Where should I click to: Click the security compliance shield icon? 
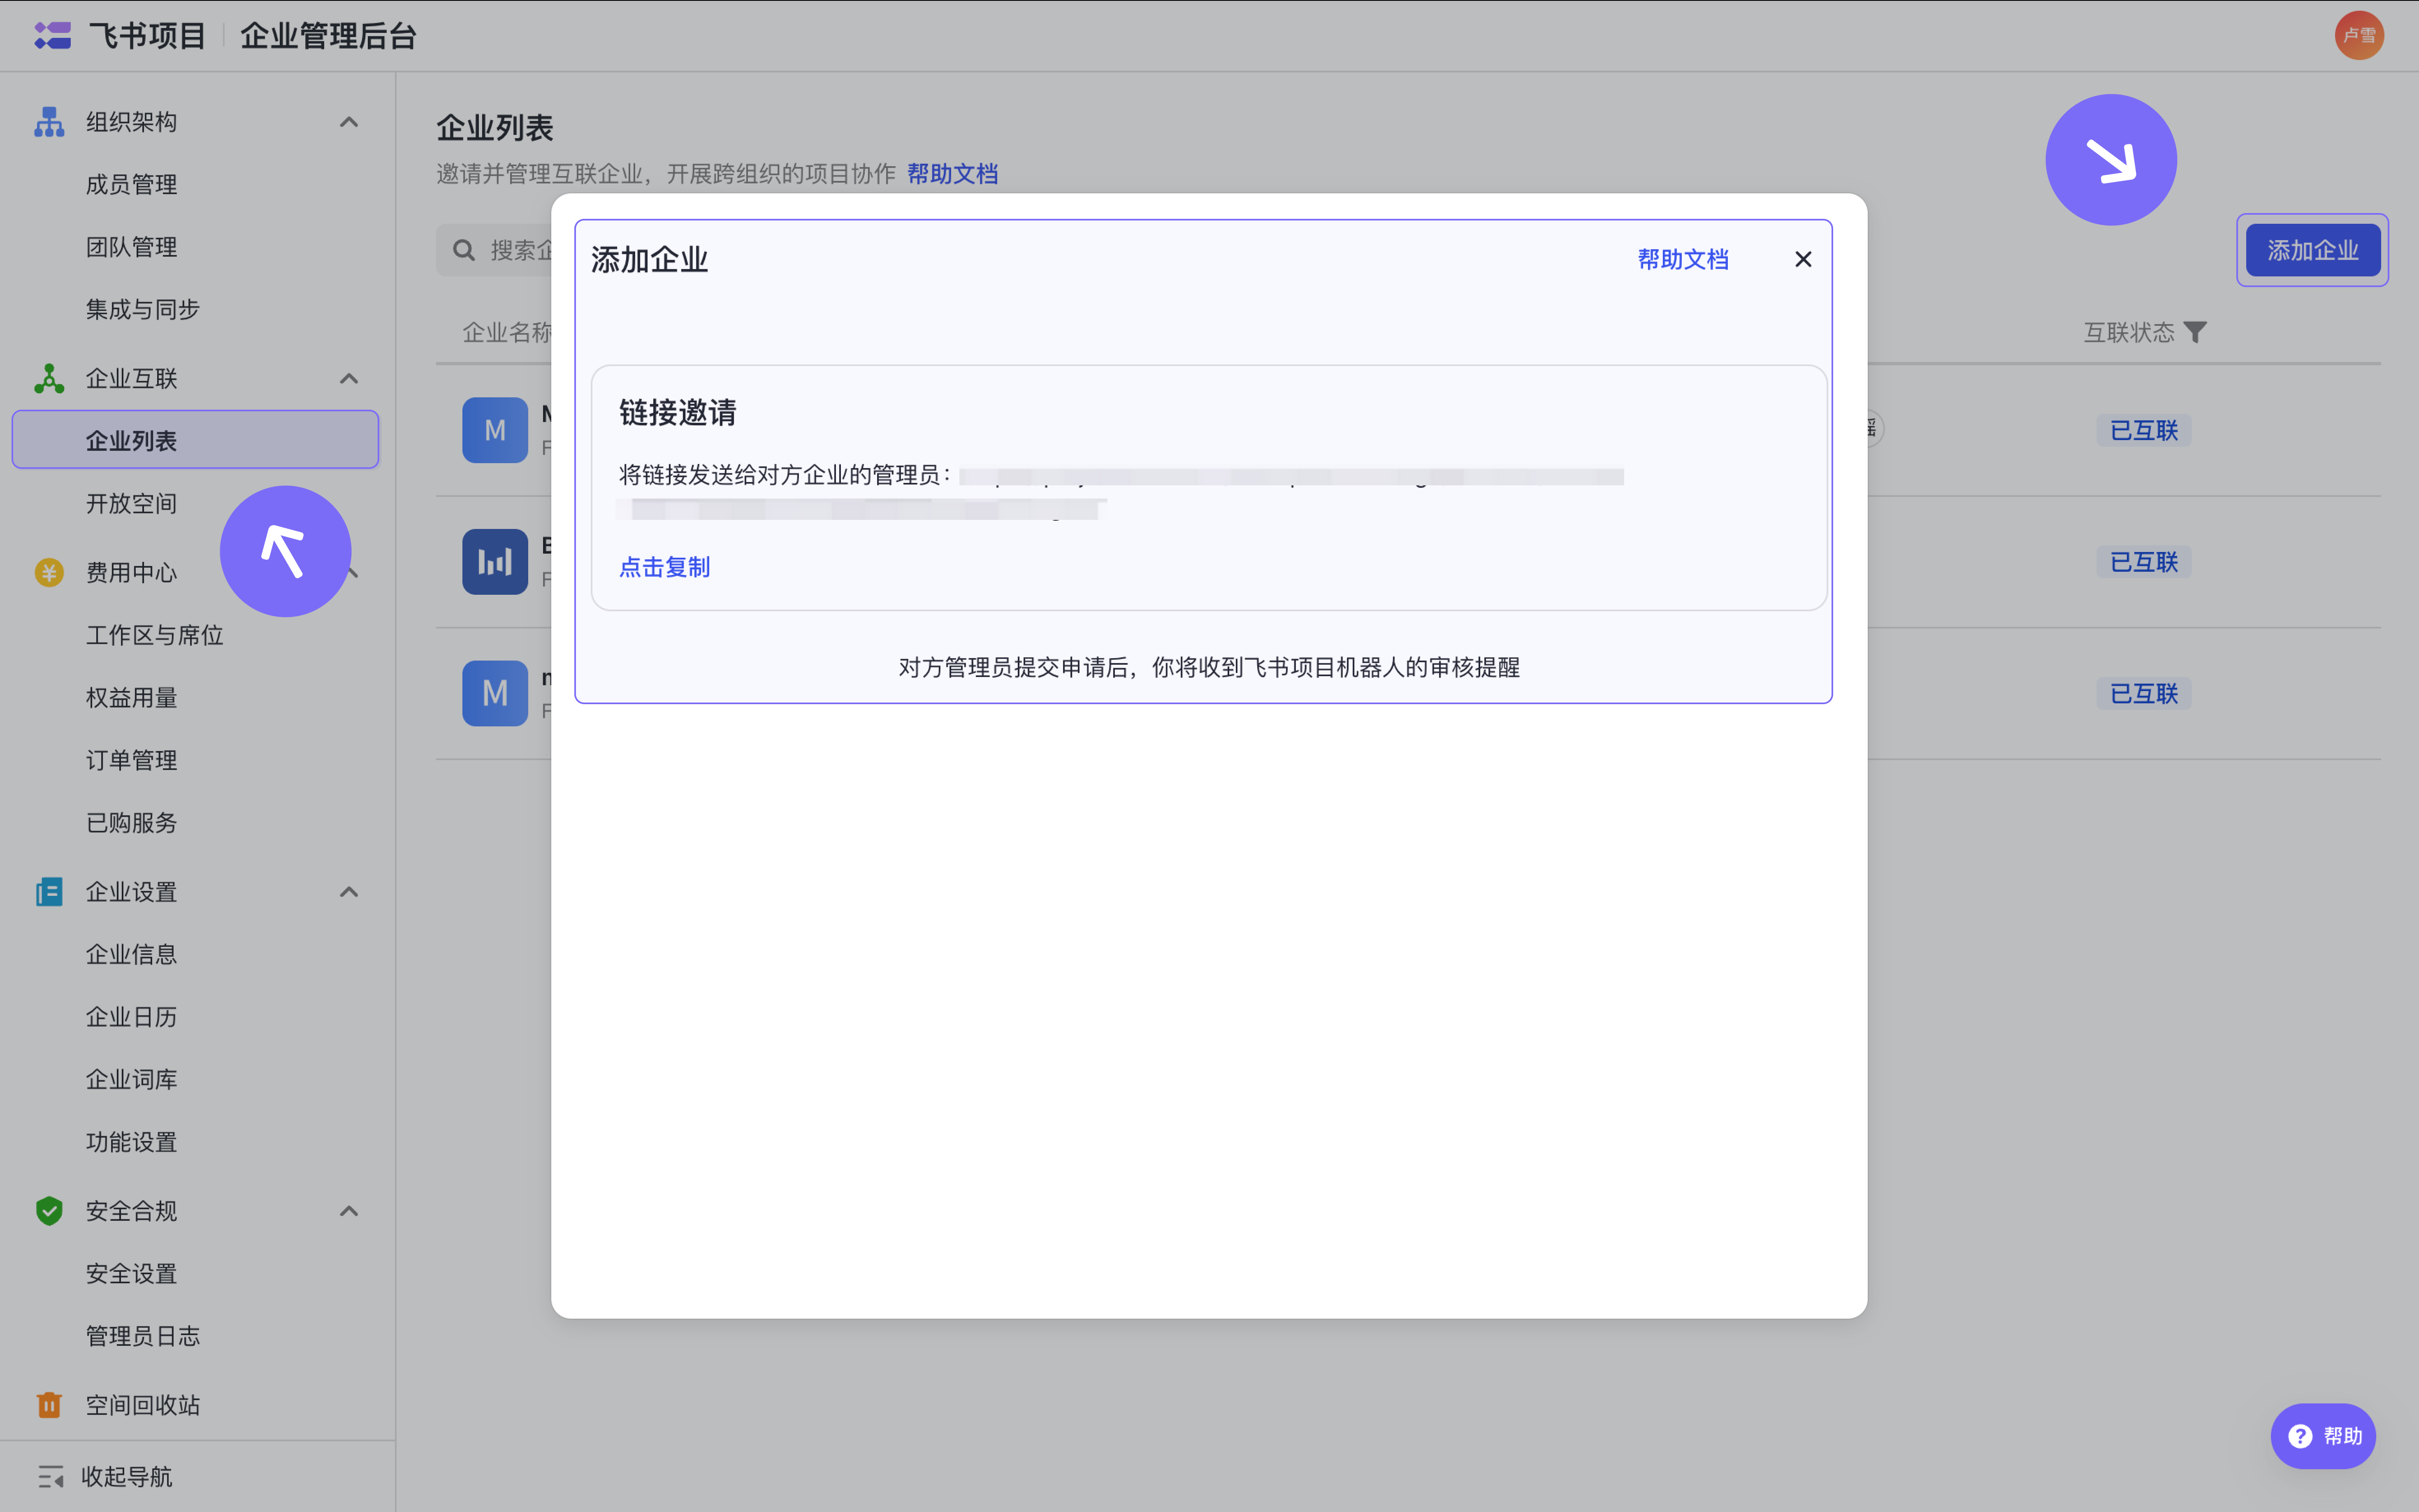49,1210
